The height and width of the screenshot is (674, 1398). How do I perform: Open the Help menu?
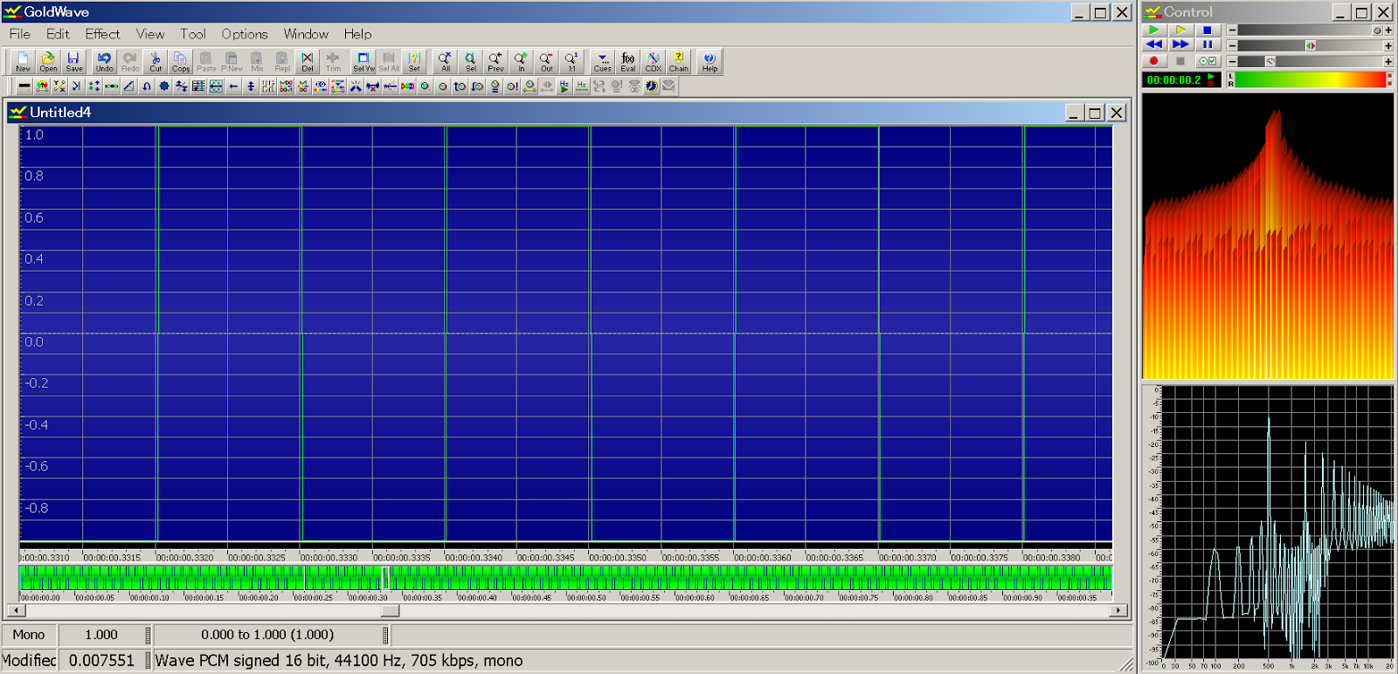coord(357,34)
